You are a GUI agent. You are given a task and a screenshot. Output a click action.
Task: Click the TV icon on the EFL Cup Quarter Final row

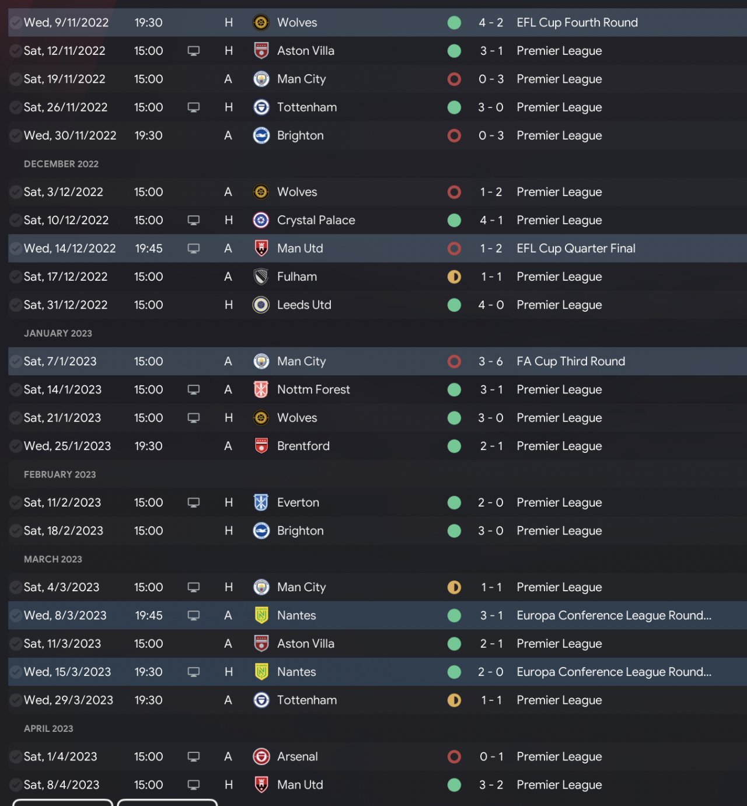pos(194,249)
